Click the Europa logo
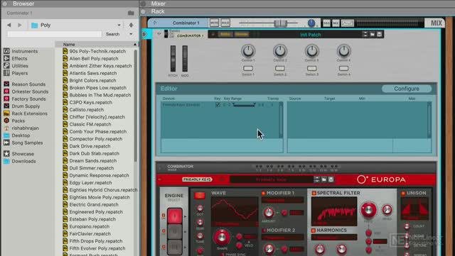Image resolution: width=455 pixels, height=256 pixels. 381,179
